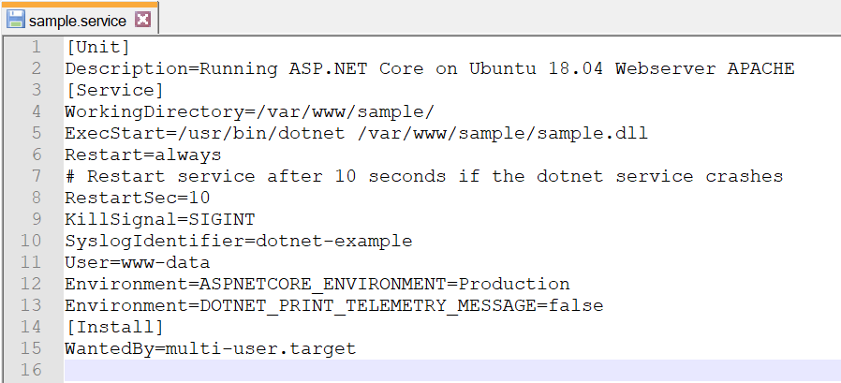Viewport: 841px width, 383px height.
Task: Click the save icon on the sample.service tab
Action: tap(16, 19)
